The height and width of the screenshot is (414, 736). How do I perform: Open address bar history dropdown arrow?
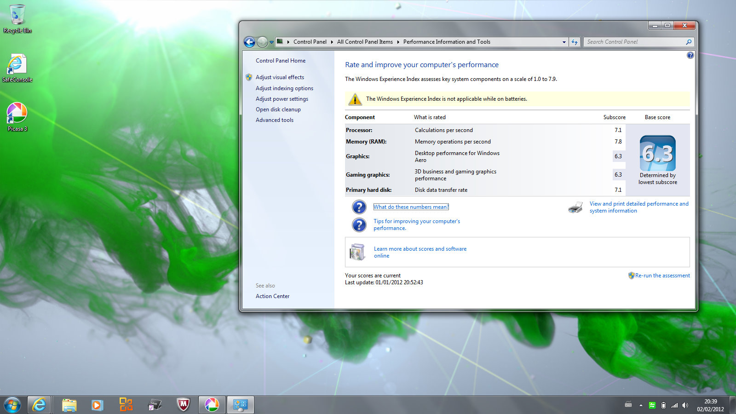[x=564, y=42]
